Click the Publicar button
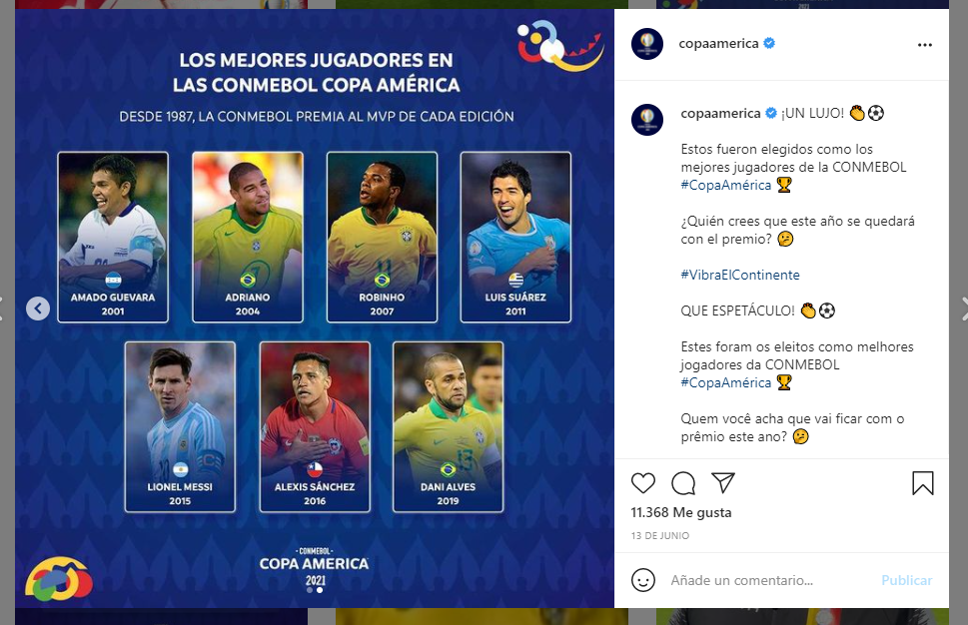This screenshot has width=968, height=625. [907, 580]
